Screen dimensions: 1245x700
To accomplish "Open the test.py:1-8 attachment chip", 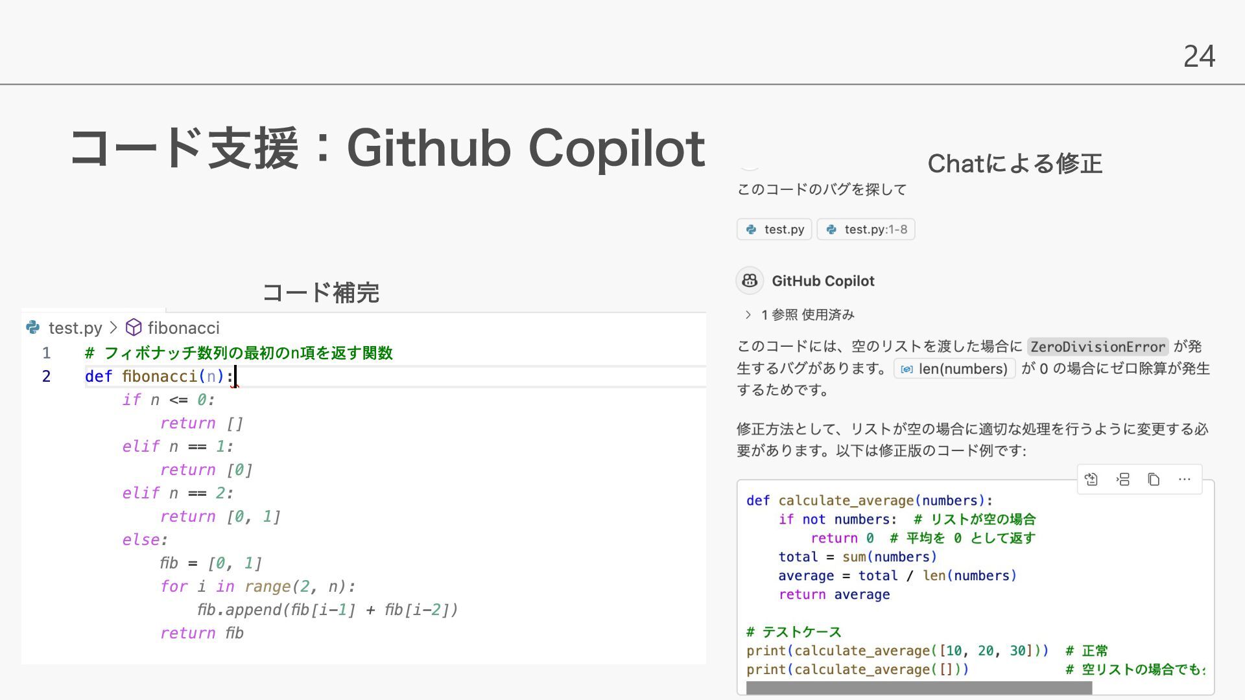I will tap(866, 229).
